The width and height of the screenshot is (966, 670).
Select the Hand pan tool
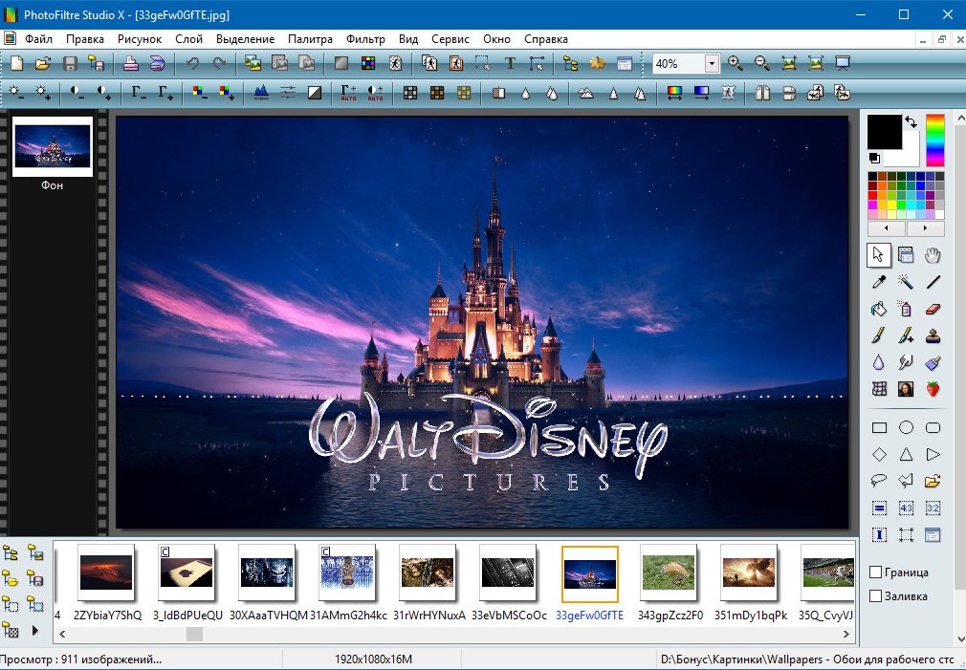933,254
